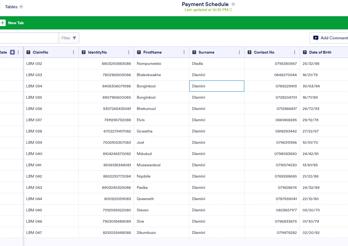Click the plus icon for New Tab
348x246 pixels.
pyautogui.click(x=2, y=23)
